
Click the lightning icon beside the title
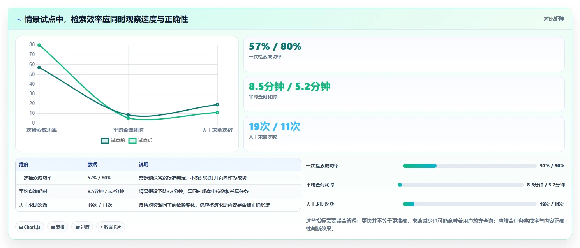pyautogui.click(x=18, y=19)
